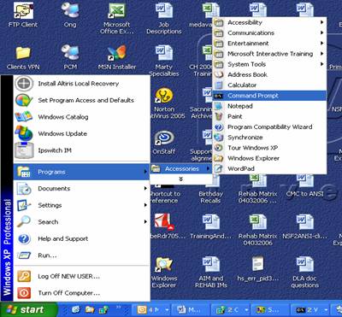Expand Search in the Start menu

click(81, 222)
